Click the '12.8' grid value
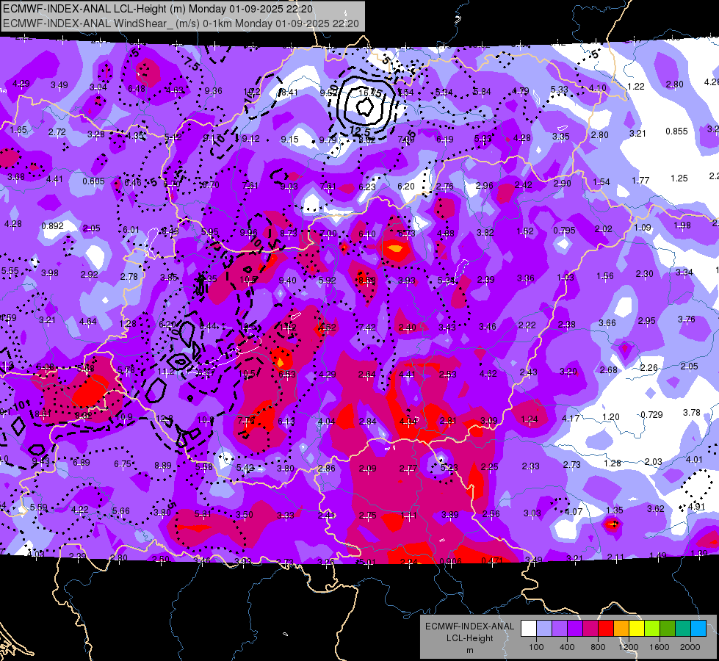Screen dimensions: 719x661 point(165,419)
